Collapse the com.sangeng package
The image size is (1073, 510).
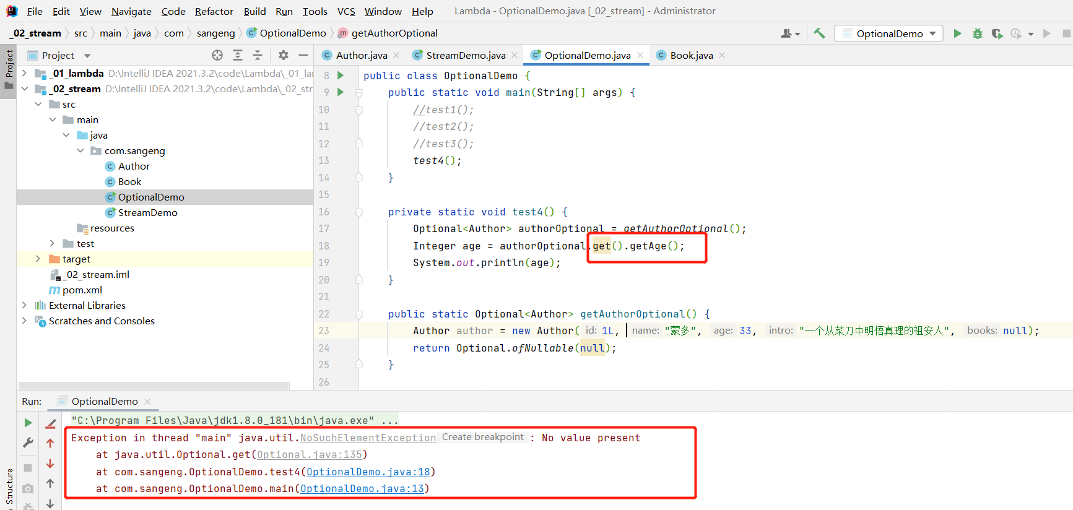(x=80, y=150)
